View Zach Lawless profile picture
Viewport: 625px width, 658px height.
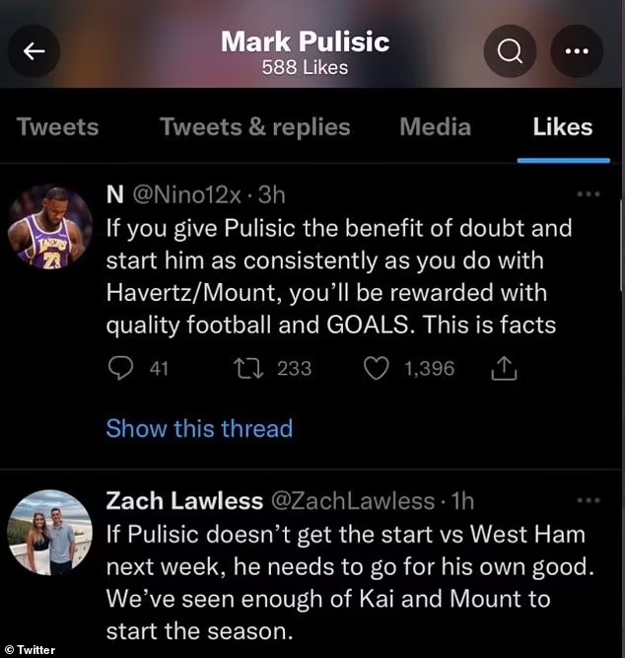[x=49, y=533]
